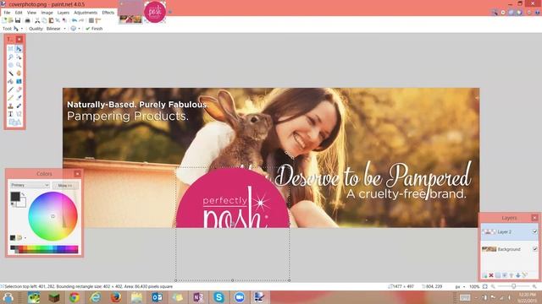Image resolution: width=542 pixels, height=304 pixels.
Task: Select the Magic Wand tool
Action: point(11,73)
